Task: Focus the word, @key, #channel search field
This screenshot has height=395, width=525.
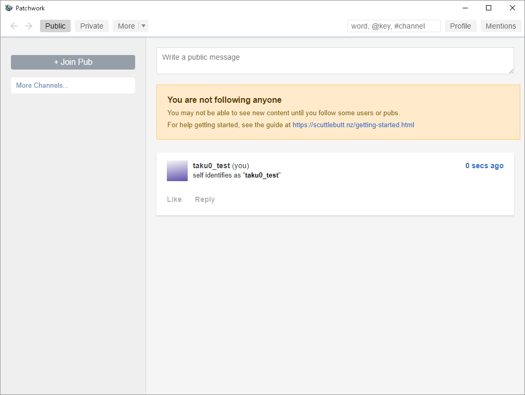Action: tap(394, 26)
